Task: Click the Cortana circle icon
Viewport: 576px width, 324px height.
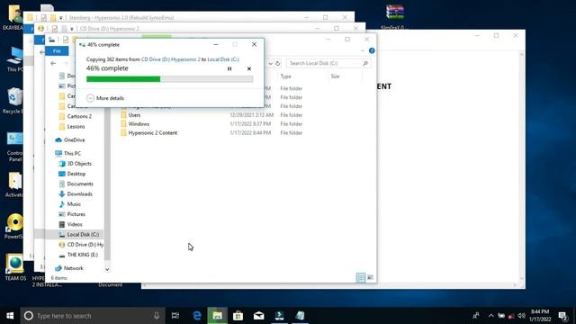Action: tap(29, 316)
